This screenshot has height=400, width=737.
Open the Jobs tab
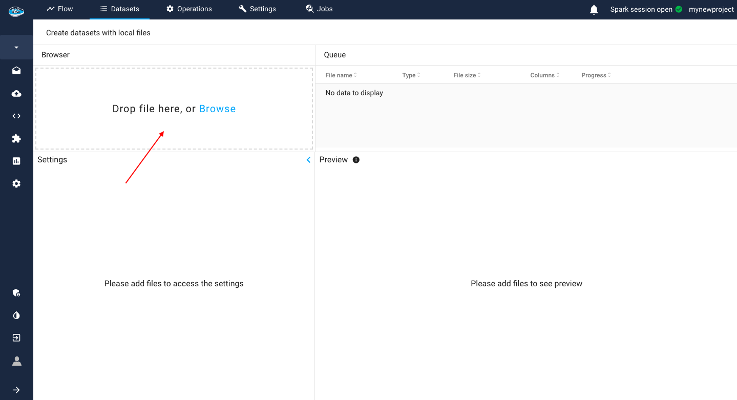319,9
